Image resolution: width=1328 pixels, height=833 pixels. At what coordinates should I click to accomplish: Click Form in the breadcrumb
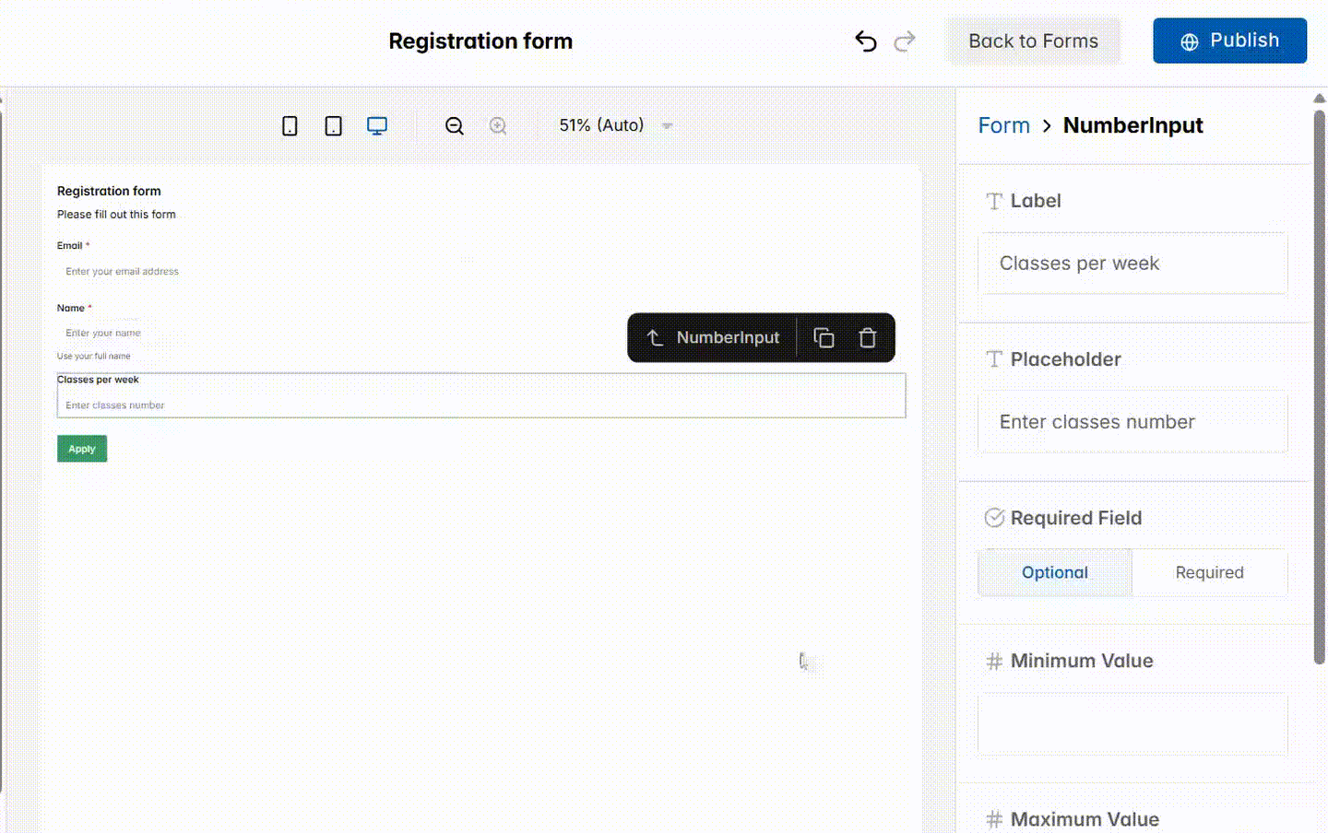(x=1003, y=125)
